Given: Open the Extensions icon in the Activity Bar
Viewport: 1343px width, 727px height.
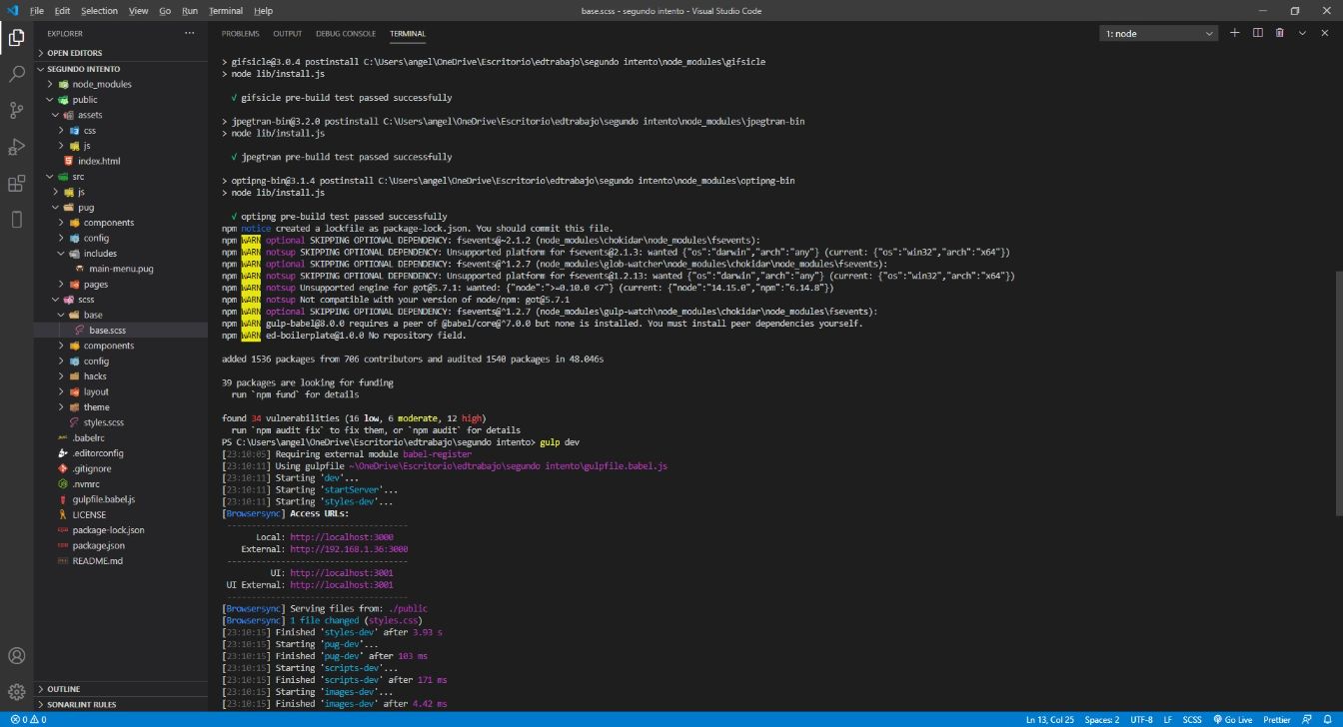Looking at the screenshot, I should [16, 184].
